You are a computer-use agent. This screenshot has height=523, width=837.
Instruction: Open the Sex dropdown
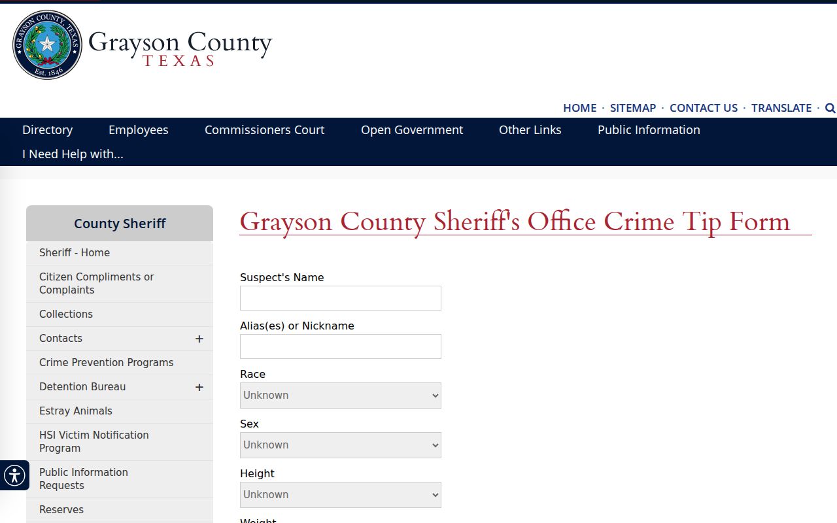click(x=341, y=445)
